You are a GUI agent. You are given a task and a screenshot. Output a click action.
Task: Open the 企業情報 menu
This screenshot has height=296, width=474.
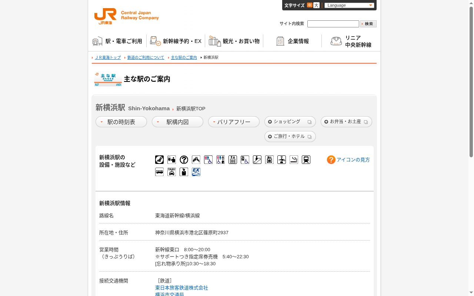(293, 41)
